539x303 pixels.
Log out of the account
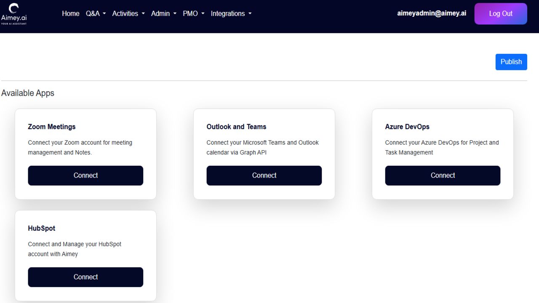[501, 13]
